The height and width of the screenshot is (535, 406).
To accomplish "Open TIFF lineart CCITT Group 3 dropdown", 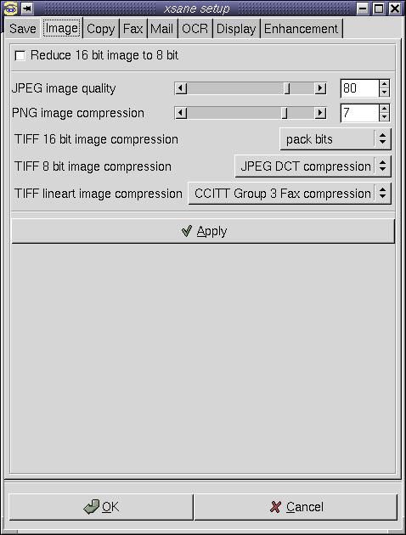I will 290,194.
